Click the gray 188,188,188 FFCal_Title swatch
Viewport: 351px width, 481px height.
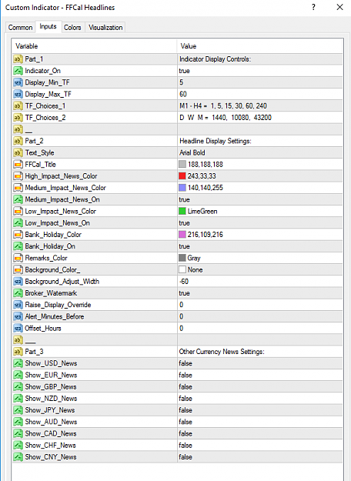(182, 165)
